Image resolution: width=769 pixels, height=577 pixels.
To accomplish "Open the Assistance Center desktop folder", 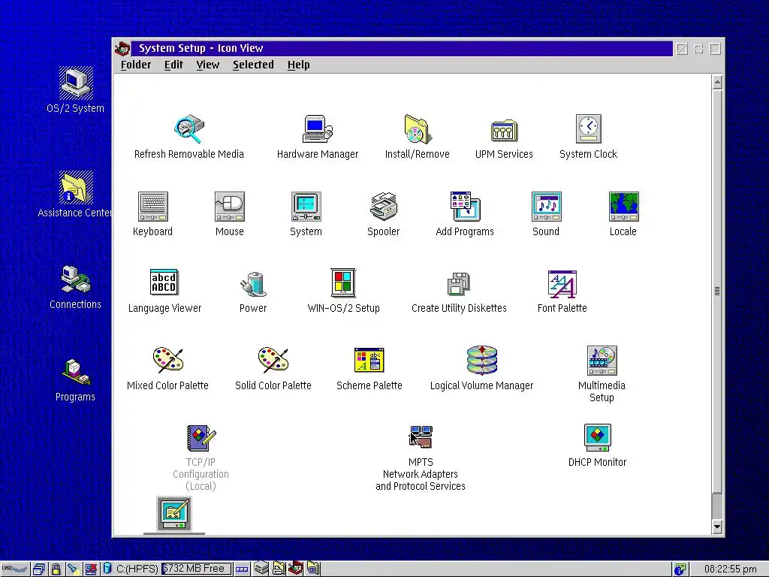I will 76,187.
